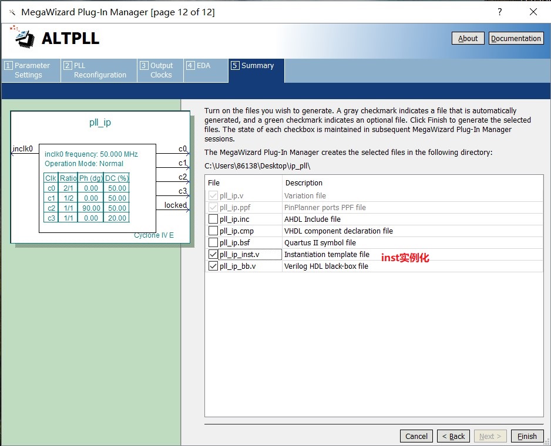Uncheck the pll_ip_bb.v black-box checkbox
This screenshot has width=551, height=446.
213,266
